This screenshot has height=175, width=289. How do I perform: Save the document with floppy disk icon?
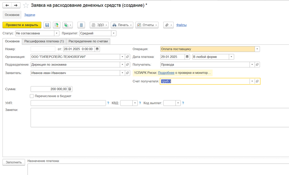[47, 25]
